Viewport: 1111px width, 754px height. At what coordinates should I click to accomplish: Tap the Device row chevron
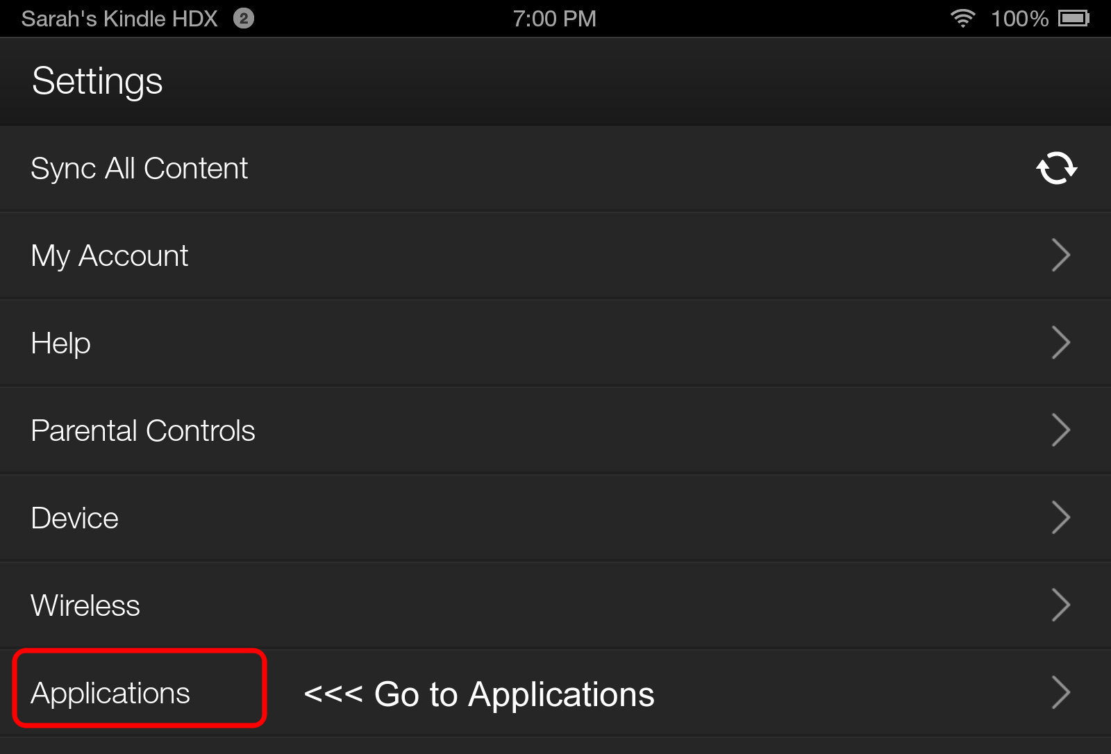pyautogui.click(x=1060, y=518)
